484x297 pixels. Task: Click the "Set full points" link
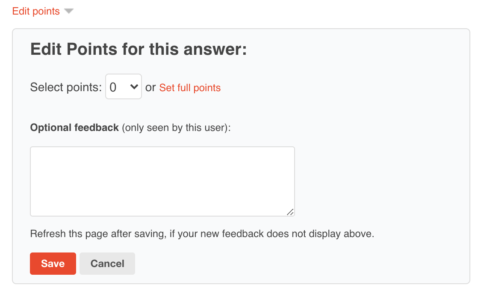coord(190,88)
